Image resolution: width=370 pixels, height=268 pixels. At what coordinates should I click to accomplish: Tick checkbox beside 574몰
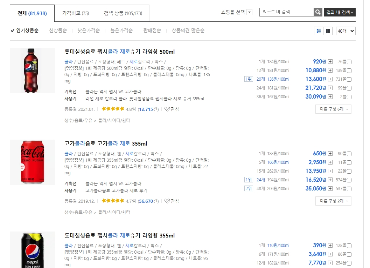(349, 180)
